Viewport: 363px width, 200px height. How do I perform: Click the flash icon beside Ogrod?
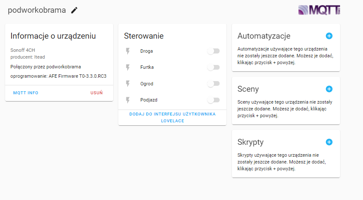point(128,84)
